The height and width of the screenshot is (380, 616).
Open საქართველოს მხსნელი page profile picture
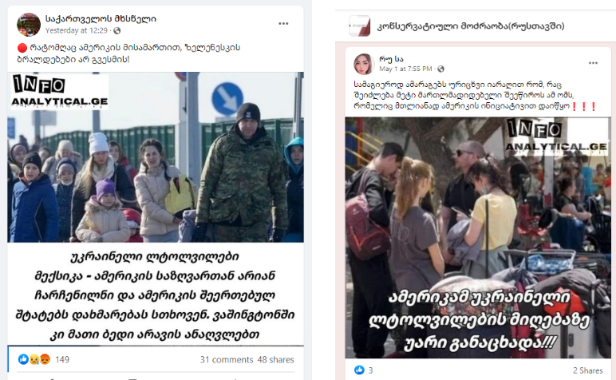point(28,25)
